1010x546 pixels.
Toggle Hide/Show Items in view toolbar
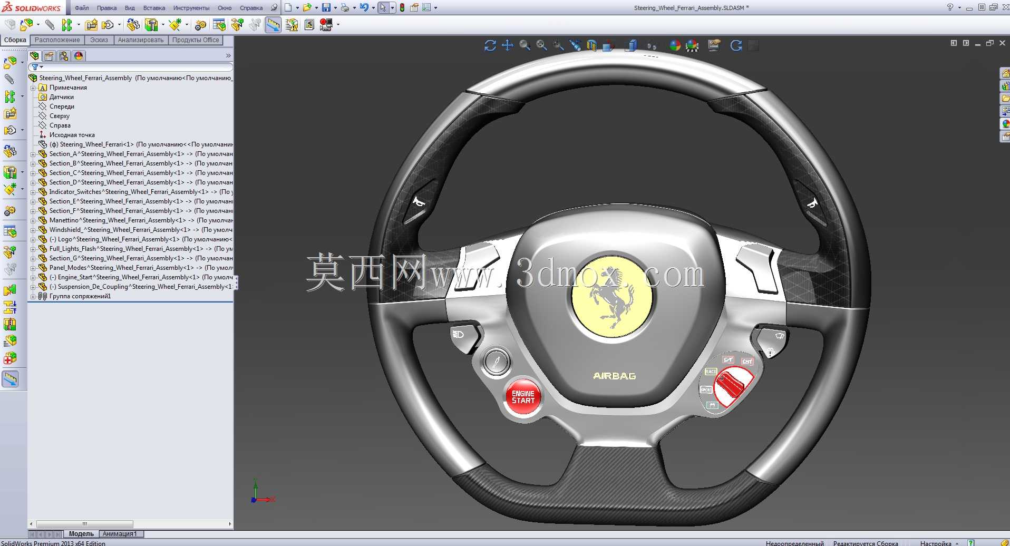(652, 45)
